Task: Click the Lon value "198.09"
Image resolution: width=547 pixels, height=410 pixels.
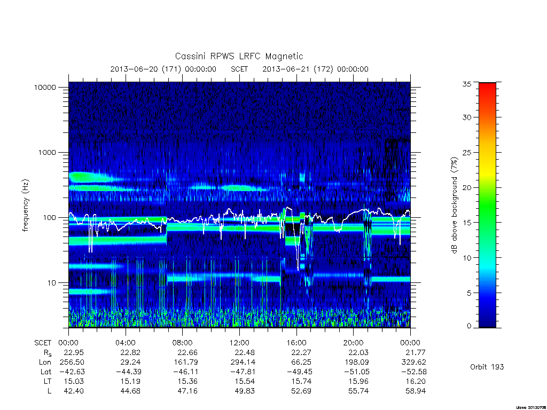Action: point(356,362)
